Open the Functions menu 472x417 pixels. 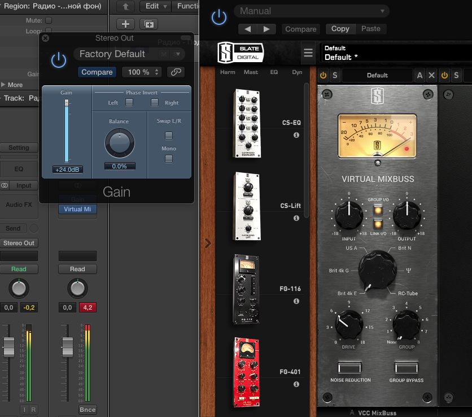(x=185, y=6)
